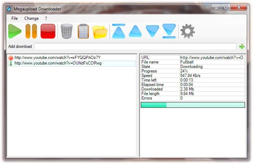The height and width of the screenshot is (164, 253).
Task: Click the State value Downloading
Action: pyautogui.click(x=191, y=67)
